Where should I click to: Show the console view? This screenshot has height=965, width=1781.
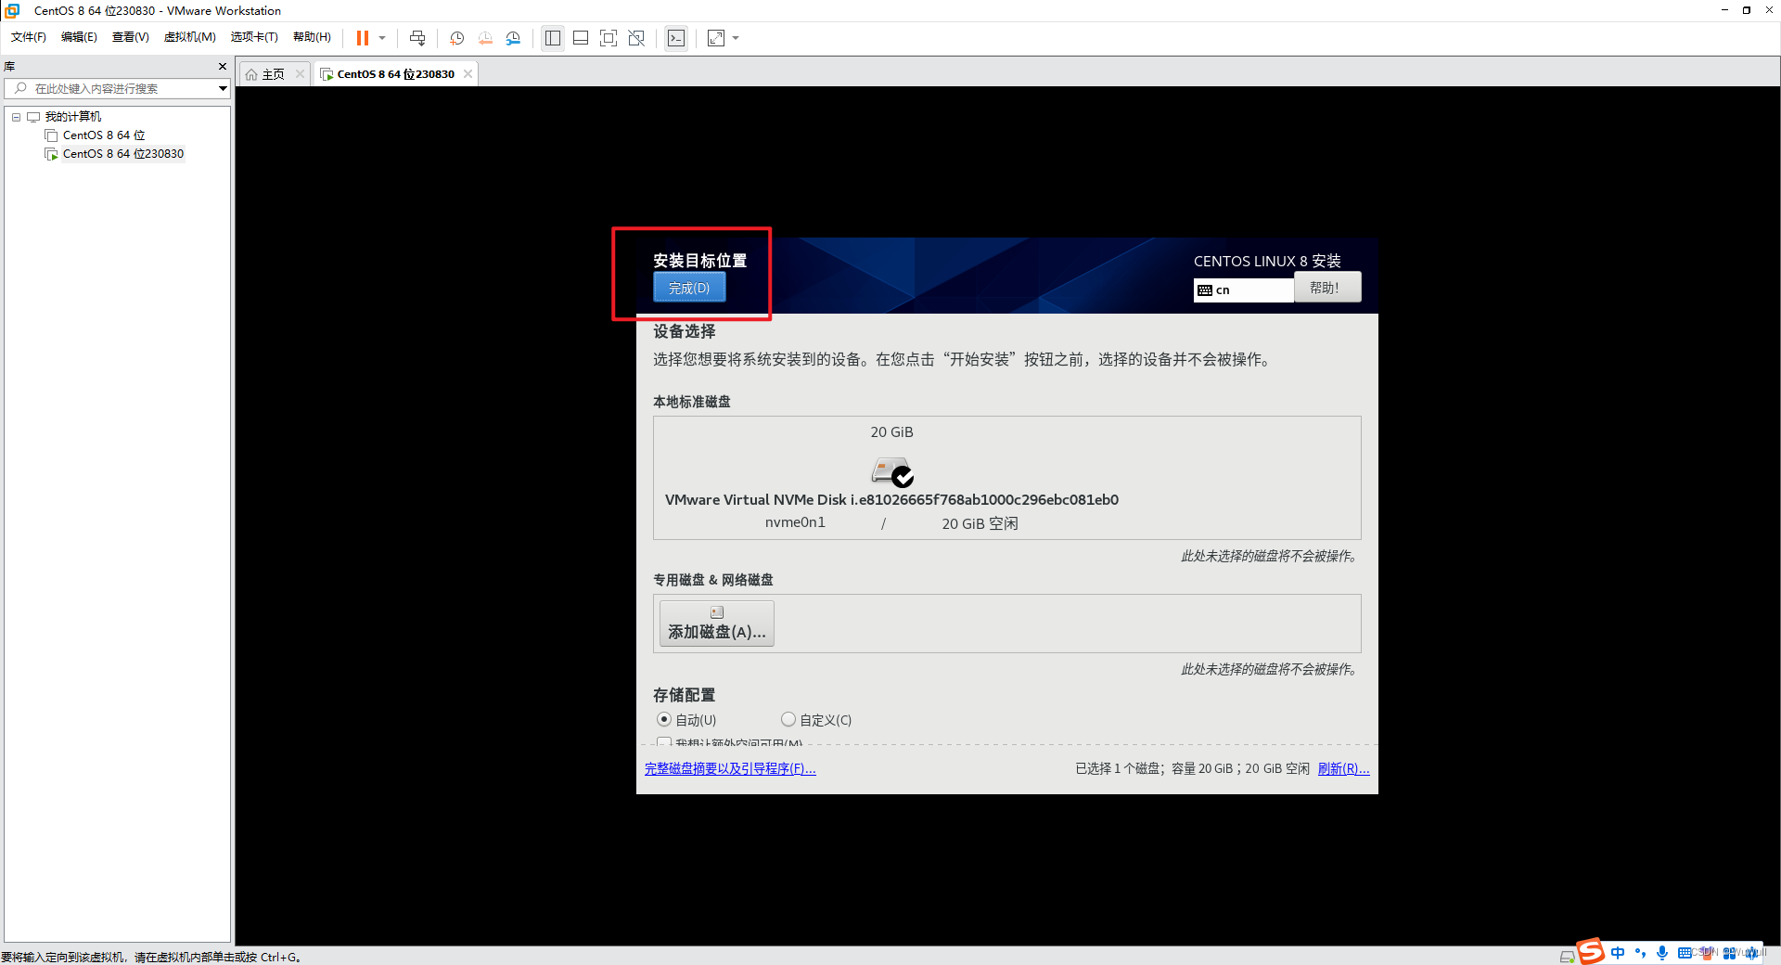[x=676, y=38]
